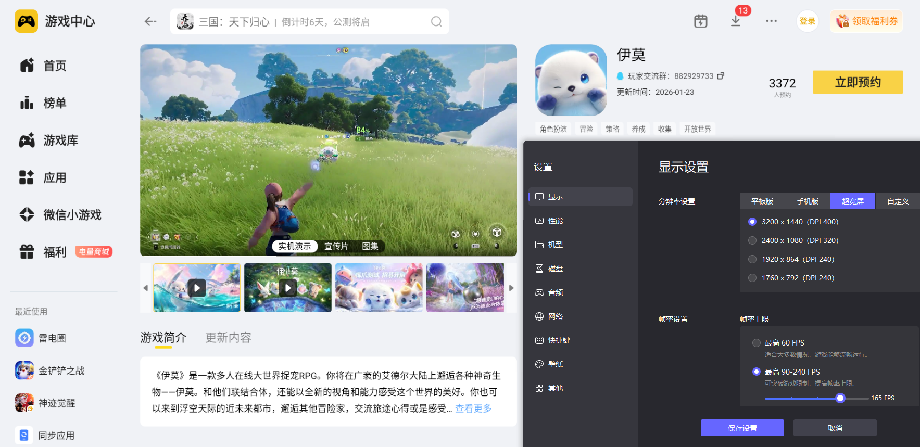The image size is (920, 447).
Task: Show previous thumbnails with left arrow
Action: coord(146,288)
